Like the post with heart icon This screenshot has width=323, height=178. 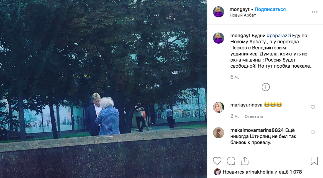[x=217, y=161]
